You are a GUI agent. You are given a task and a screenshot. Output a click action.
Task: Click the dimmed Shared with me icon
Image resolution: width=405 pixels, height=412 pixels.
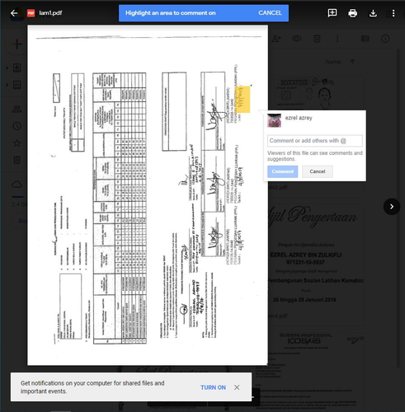(x=17, y=110)
